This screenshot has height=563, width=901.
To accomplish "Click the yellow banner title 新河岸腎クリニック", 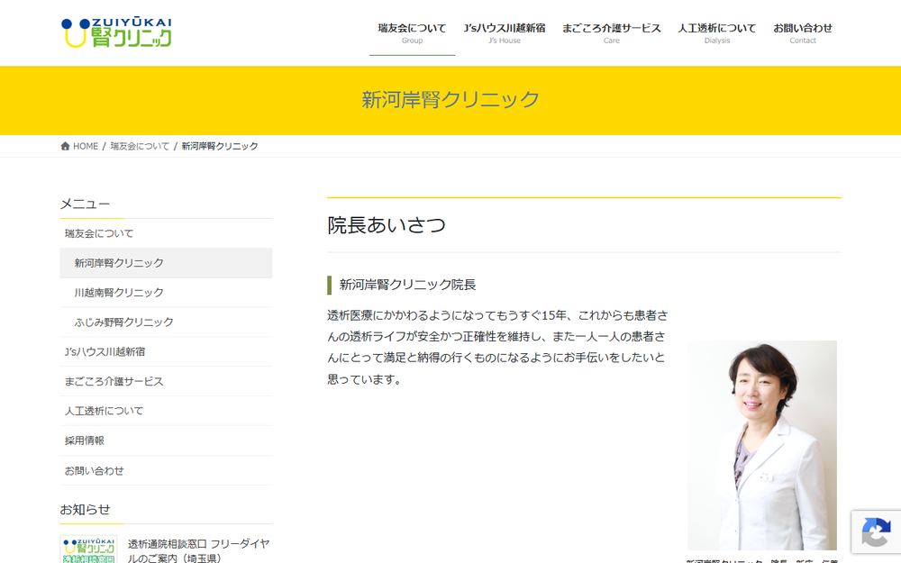I will (450, 99).
